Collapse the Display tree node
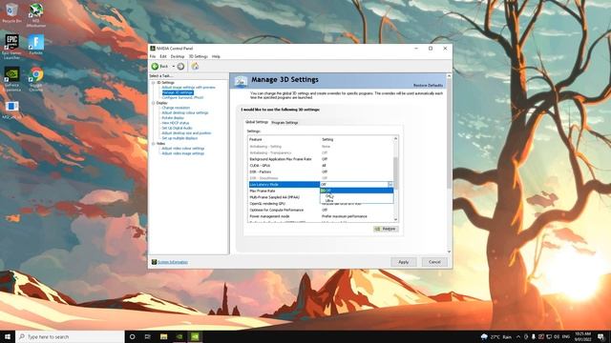The image size is (611, 343). 154,103
